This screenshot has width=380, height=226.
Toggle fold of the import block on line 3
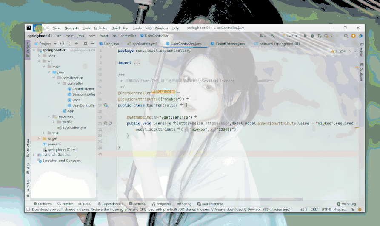[x=117, y=63]
